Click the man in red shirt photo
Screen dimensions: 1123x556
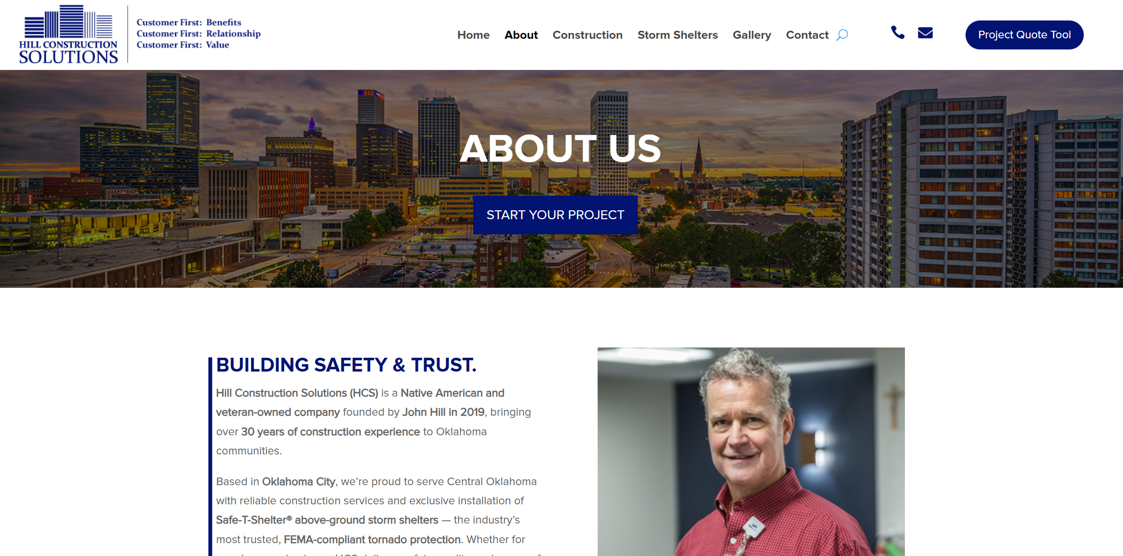[x=751, y=451]
